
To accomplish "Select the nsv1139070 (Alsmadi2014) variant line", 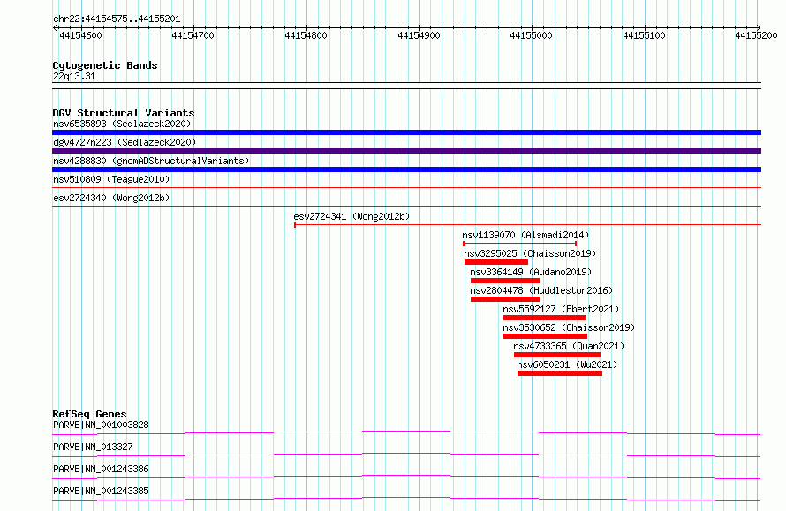I will (520, 244).
